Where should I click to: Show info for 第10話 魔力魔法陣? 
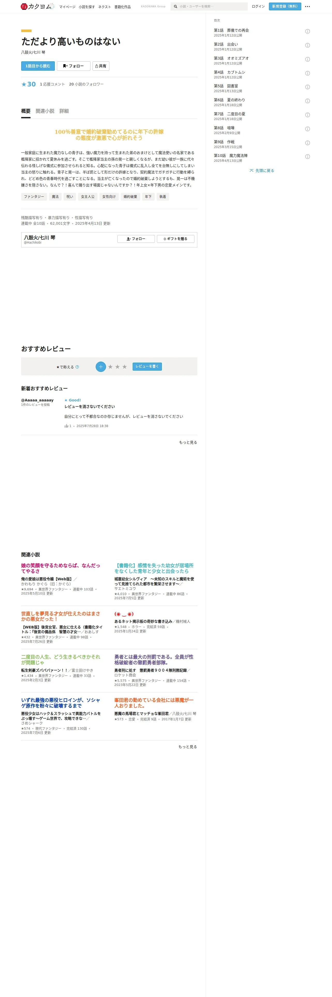[307, 157]
